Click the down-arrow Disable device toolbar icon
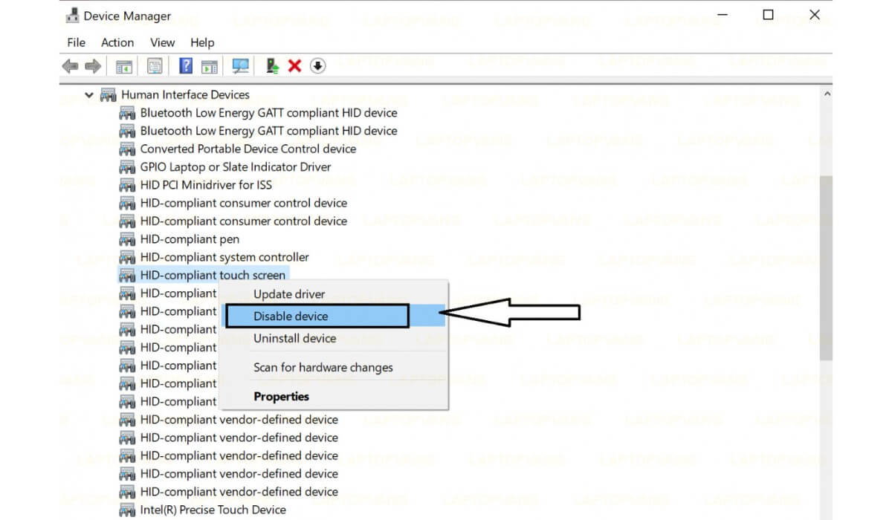892x520 pixels. [317, 66]
